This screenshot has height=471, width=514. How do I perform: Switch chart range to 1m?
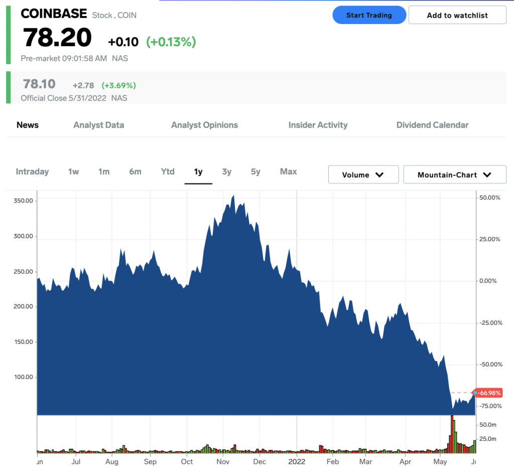tap(104, 171)
